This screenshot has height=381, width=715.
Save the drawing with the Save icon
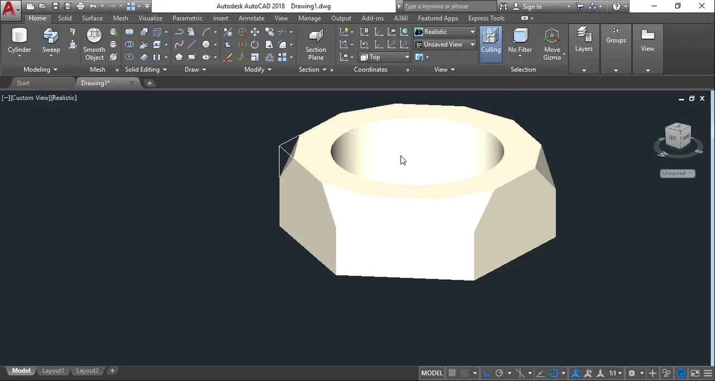pos(55,6)
